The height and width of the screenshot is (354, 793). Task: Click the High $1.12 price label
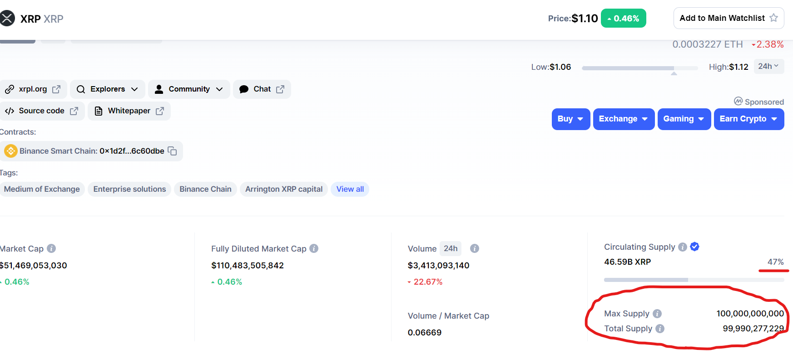tap(729, 67)
